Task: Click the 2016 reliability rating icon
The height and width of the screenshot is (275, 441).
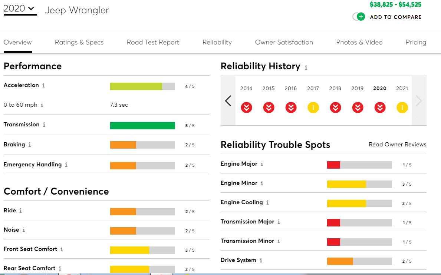Action: pyautogui.click(x=291, y=107)
